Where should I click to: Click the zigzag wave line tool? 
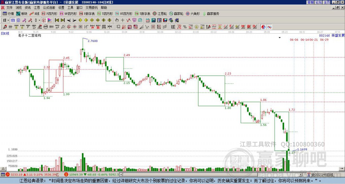click(x=128, y=20)
